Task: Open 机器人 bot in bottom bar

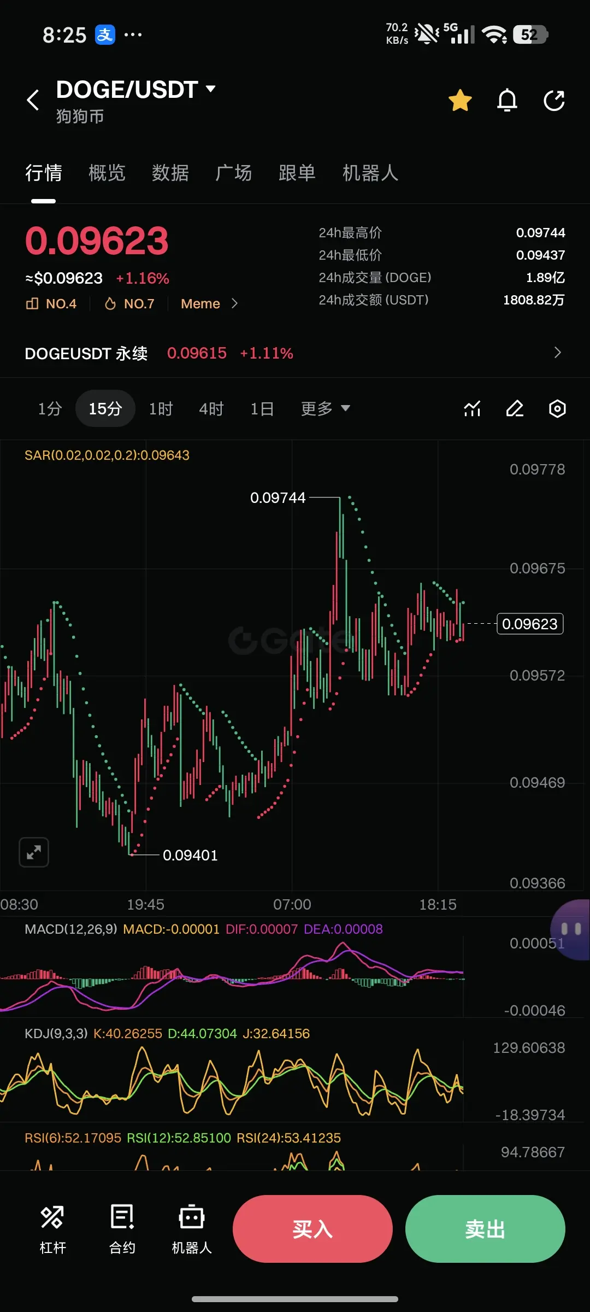Action: [192, 1230]
